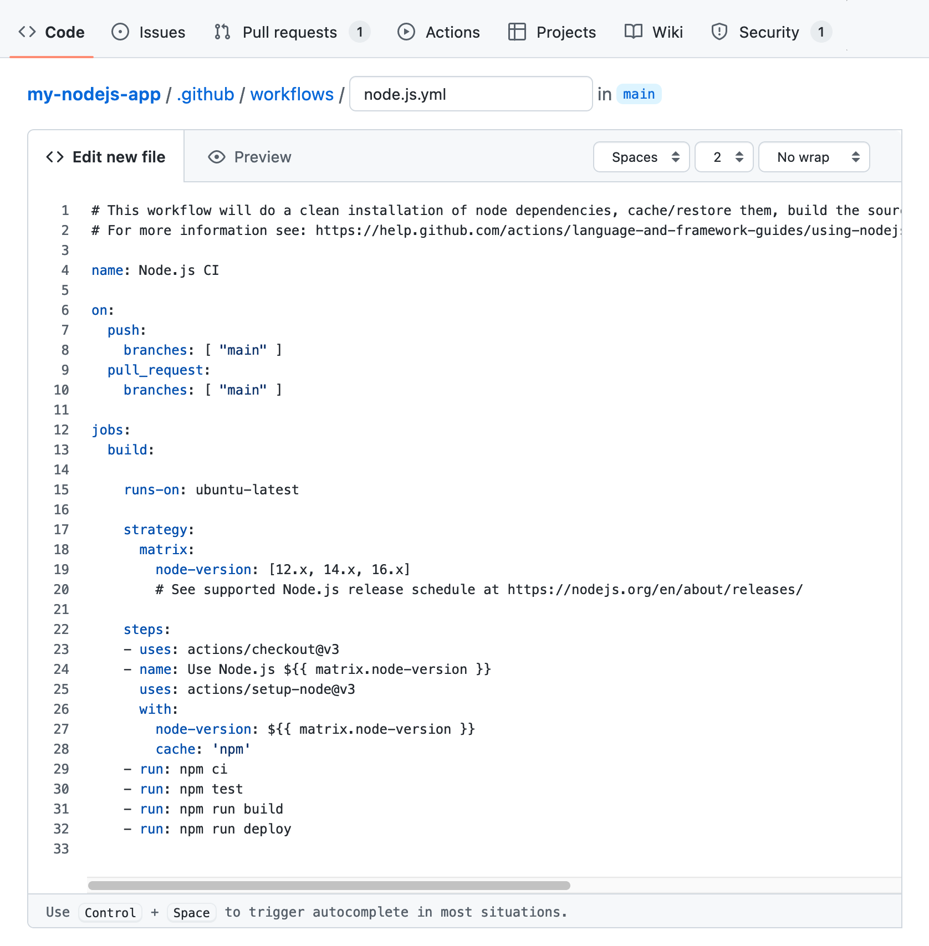Click the Security shield icon
This screenshot has width=929, height=946.
[718, 32]
